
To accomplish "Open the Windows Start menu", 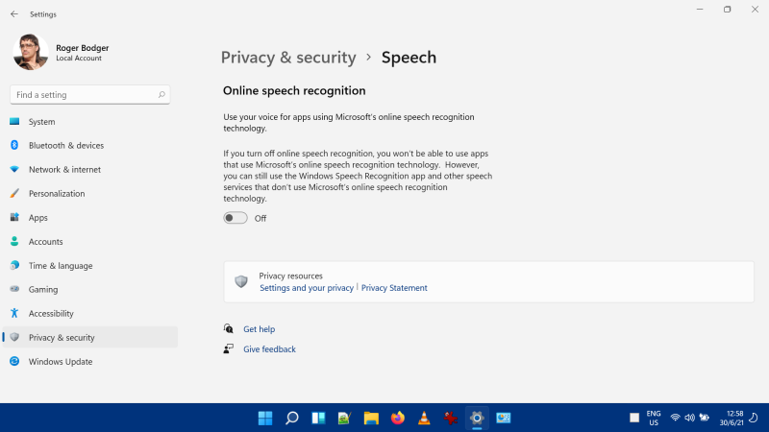I will pos(265,418).
